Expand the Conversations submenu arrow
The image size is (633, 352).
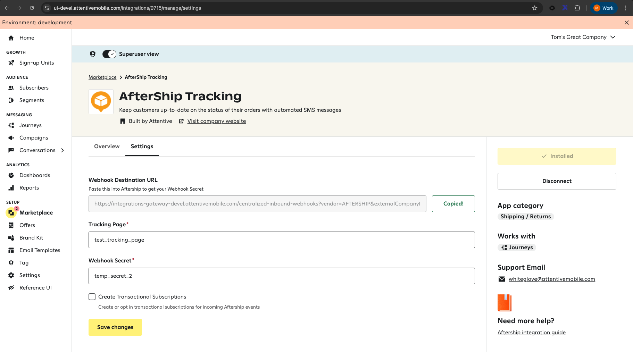[x=63, y=150]
